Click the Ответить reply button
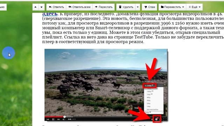Image resolution: width=224 pixels, height=126 pixels. 56,7
